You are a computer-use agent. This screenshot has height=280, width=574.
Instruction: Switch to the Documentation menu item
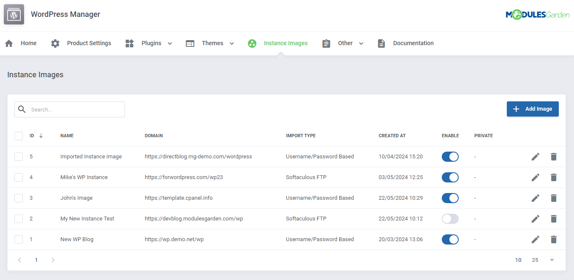click(413, 43)
